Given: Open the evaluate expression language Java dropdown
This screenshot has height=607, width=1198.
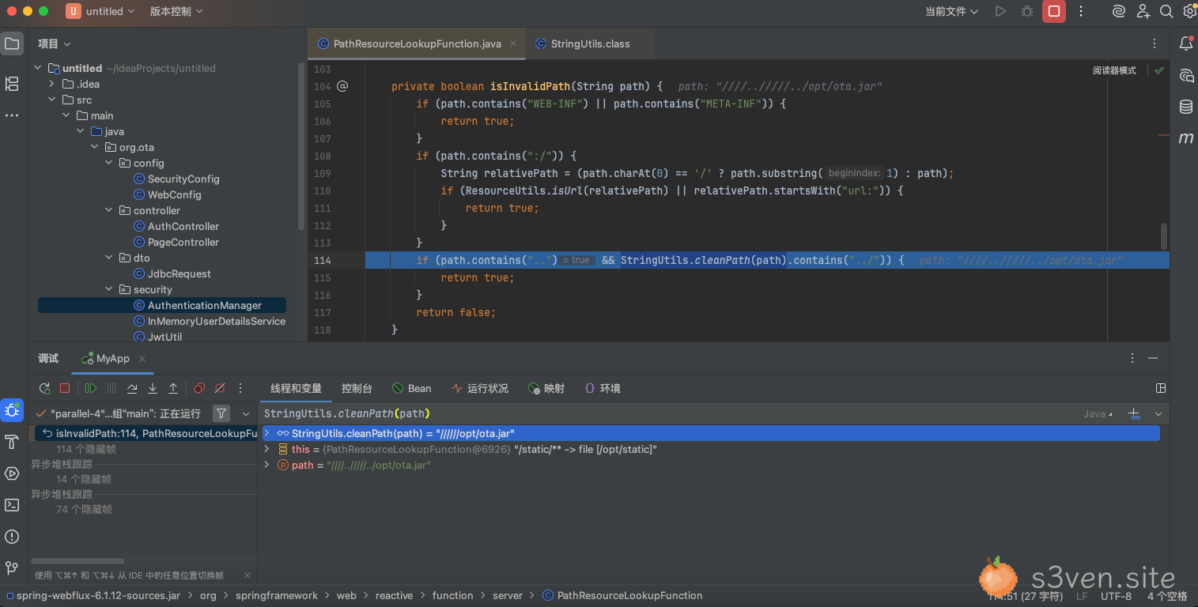Looking at the screenshot, I should (x=1098, y=413).
